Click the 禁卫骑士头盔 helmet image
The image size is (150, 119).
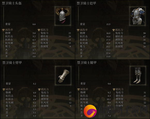click(63, 16)
